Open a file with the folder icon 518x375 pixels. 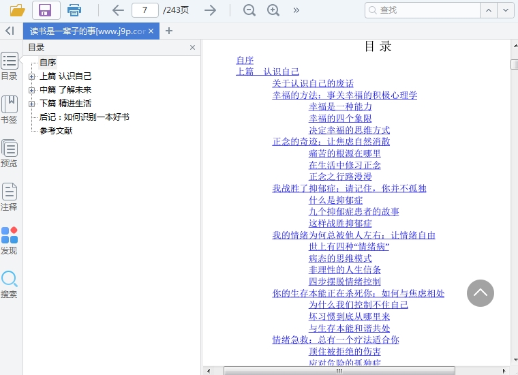click(17, 10)
